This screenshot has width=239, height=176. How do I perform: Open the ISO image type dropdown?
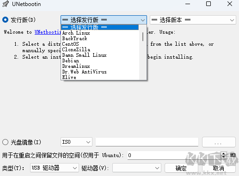click(x=76, y=142)
